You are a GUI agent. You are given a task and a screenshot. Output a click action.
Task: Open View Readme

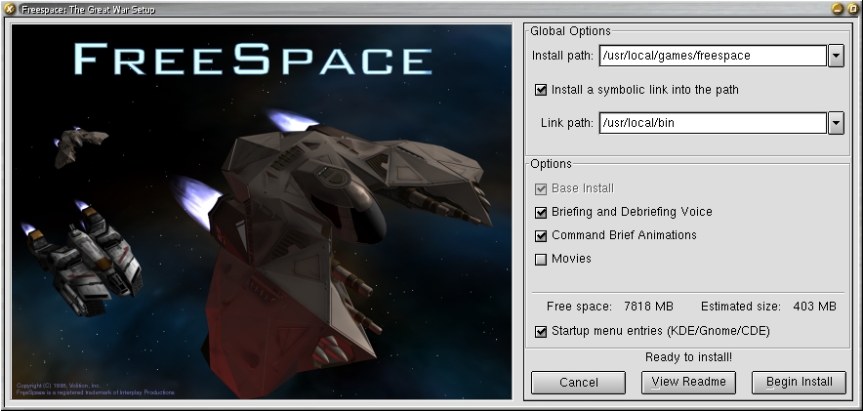point(688,383)
